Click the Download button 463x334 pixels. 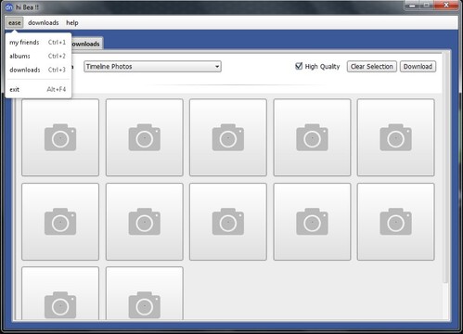coord(418,67)
